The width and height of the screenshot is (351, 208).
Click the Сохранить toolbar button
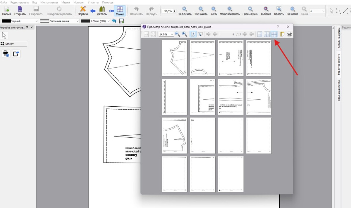[x=36, y=11]
